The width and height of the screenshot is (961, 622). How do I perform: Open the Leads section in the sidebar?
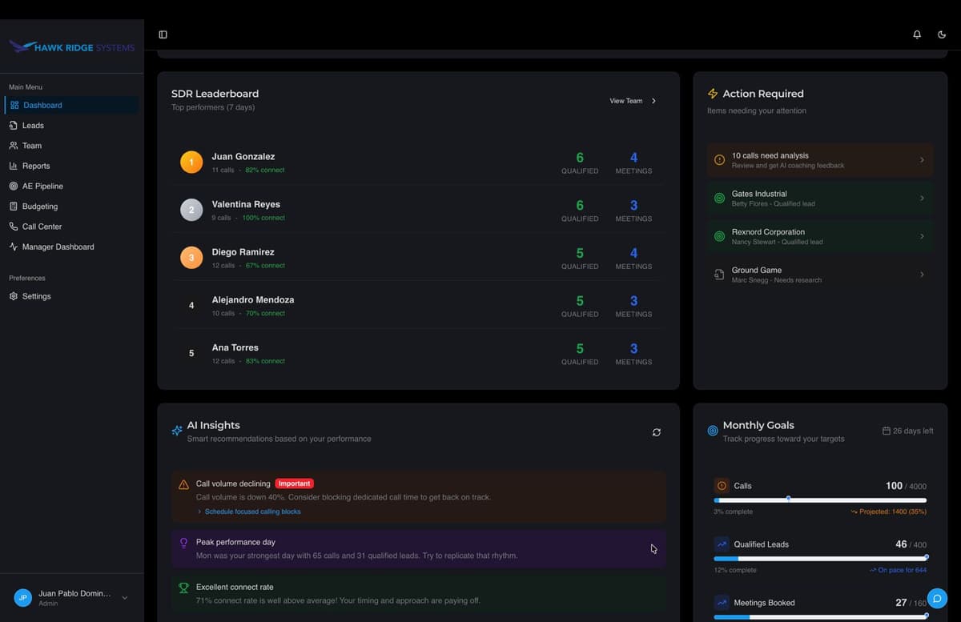30,125
